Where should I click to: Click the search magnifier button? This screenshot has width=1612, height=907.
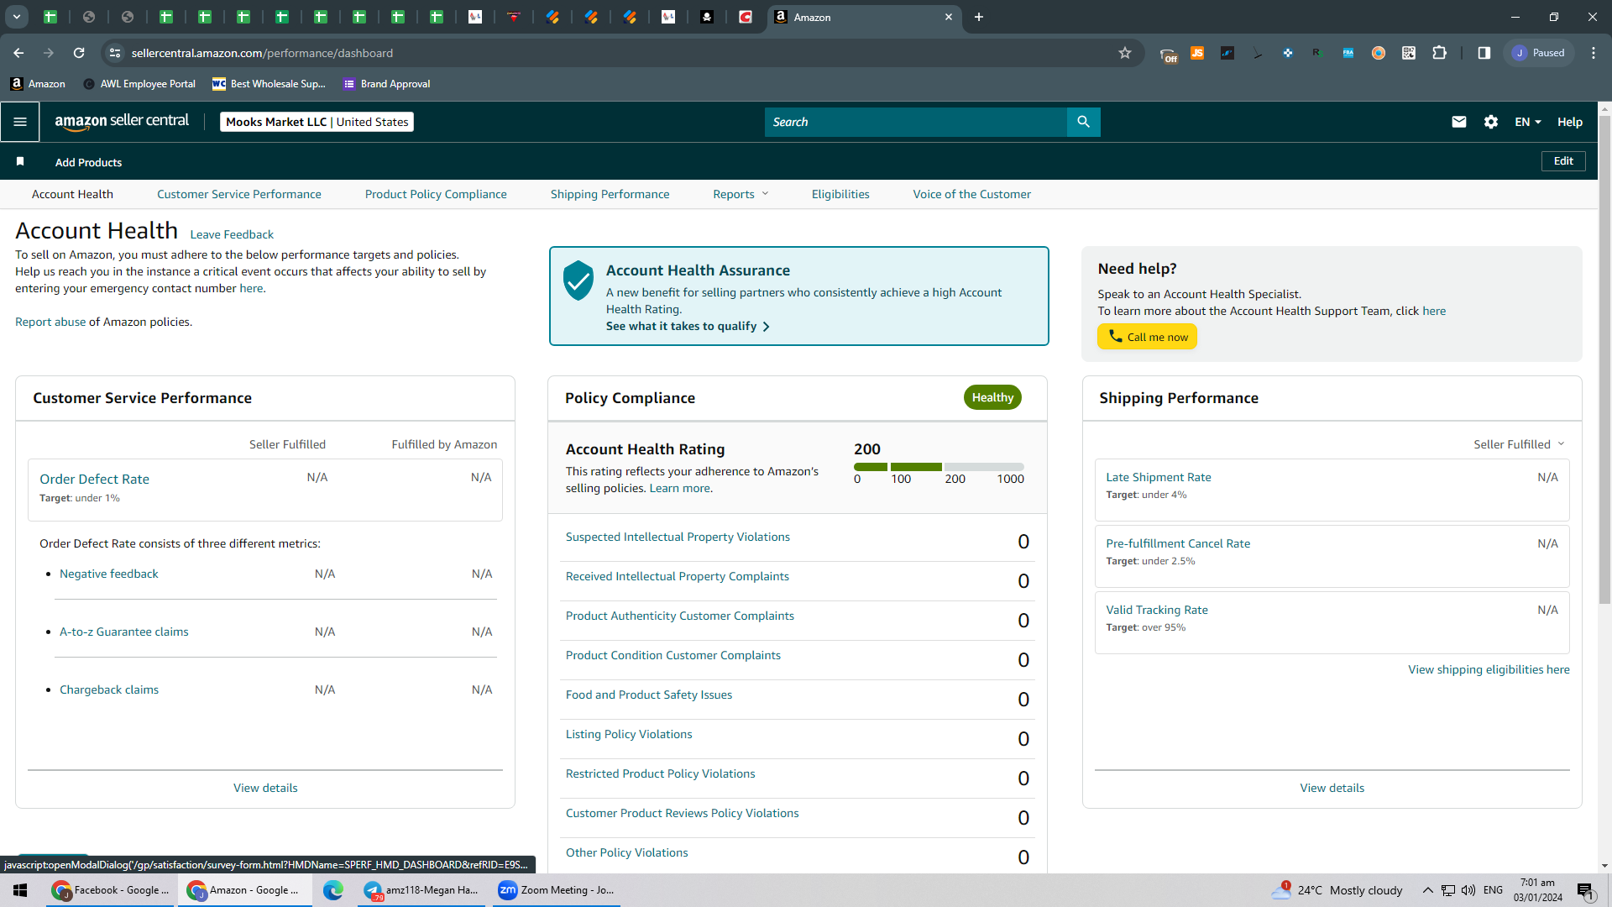tap(1083, 122)
